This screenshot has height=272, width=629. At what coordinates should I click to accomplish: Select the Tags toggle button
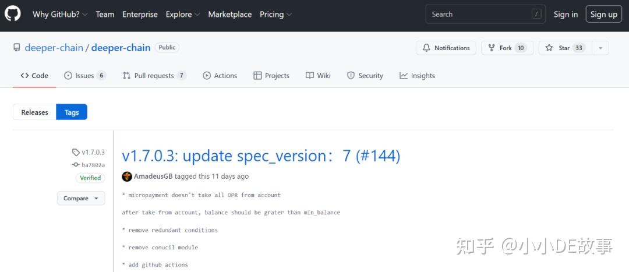click(x=72, y=112)
